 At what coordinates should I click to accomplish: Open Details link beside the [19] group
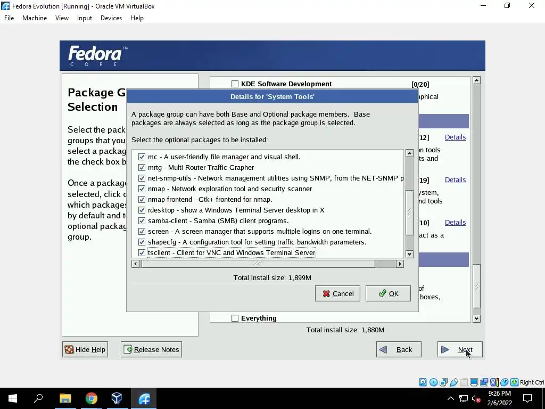(x=456, y=180)
